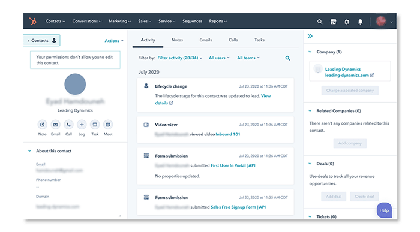Open the Settings gear icon
The height and width of the screenshot is (232, 420).
pos(347,22)
